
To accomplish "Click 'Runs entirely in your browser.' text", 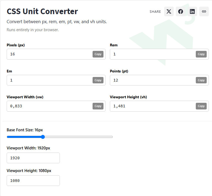I will [x=33, y=30].
